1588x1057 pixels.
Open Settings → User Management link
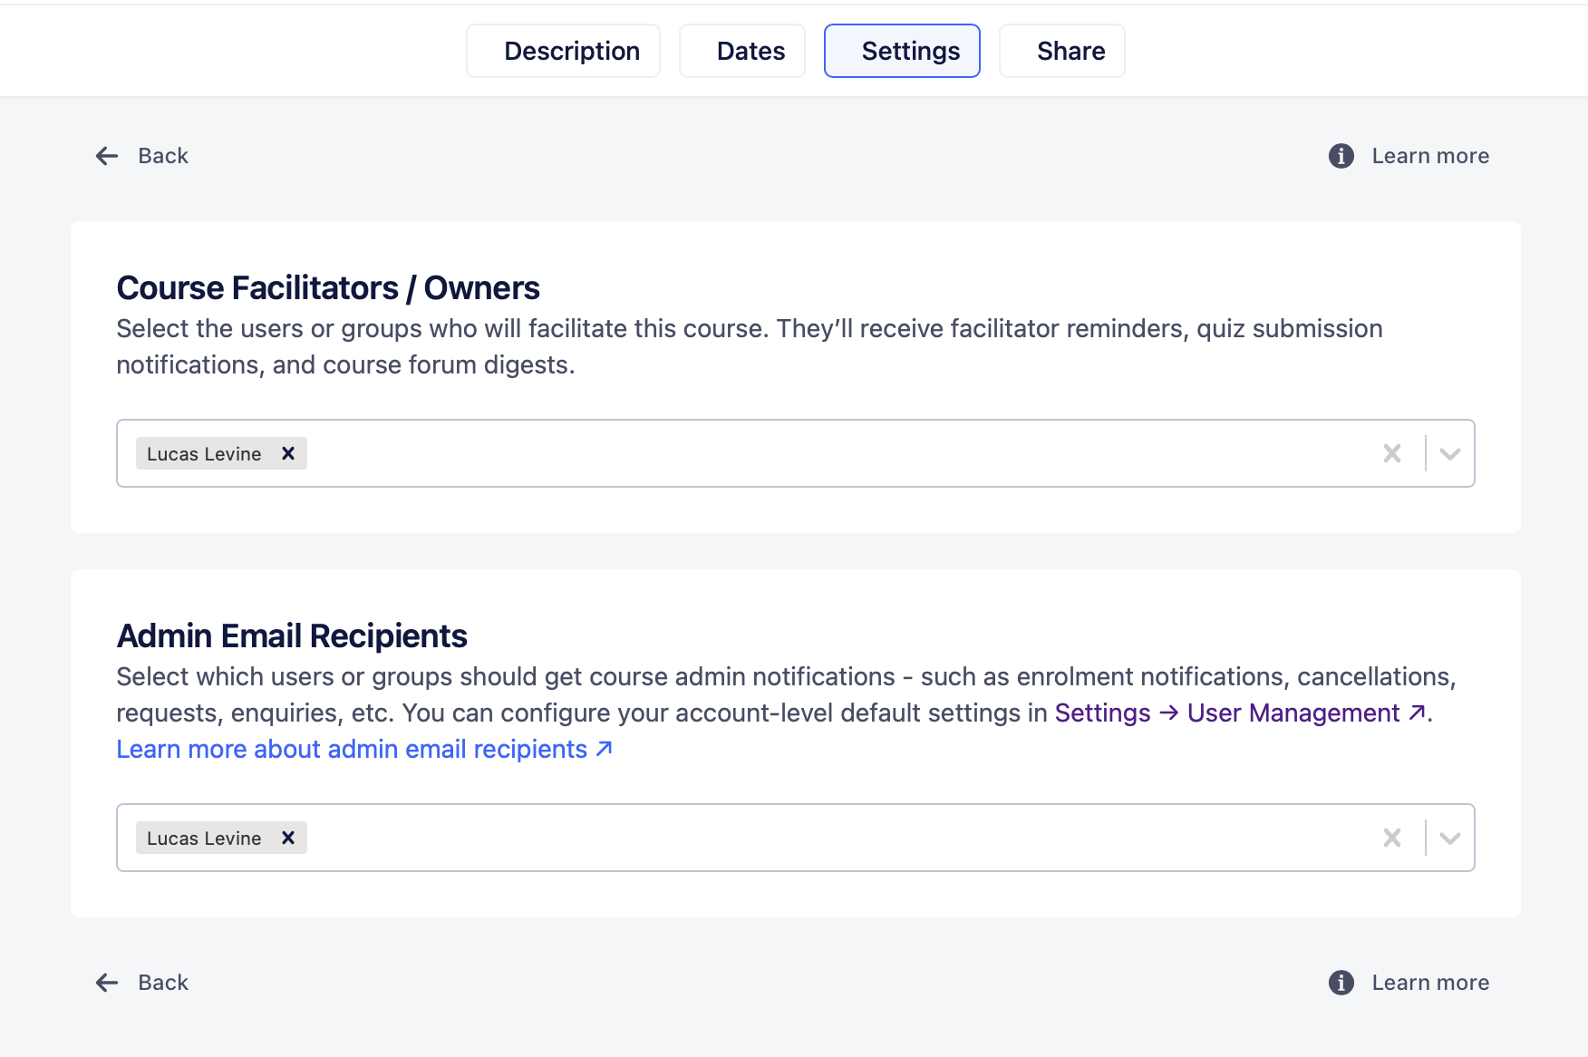1240,713
